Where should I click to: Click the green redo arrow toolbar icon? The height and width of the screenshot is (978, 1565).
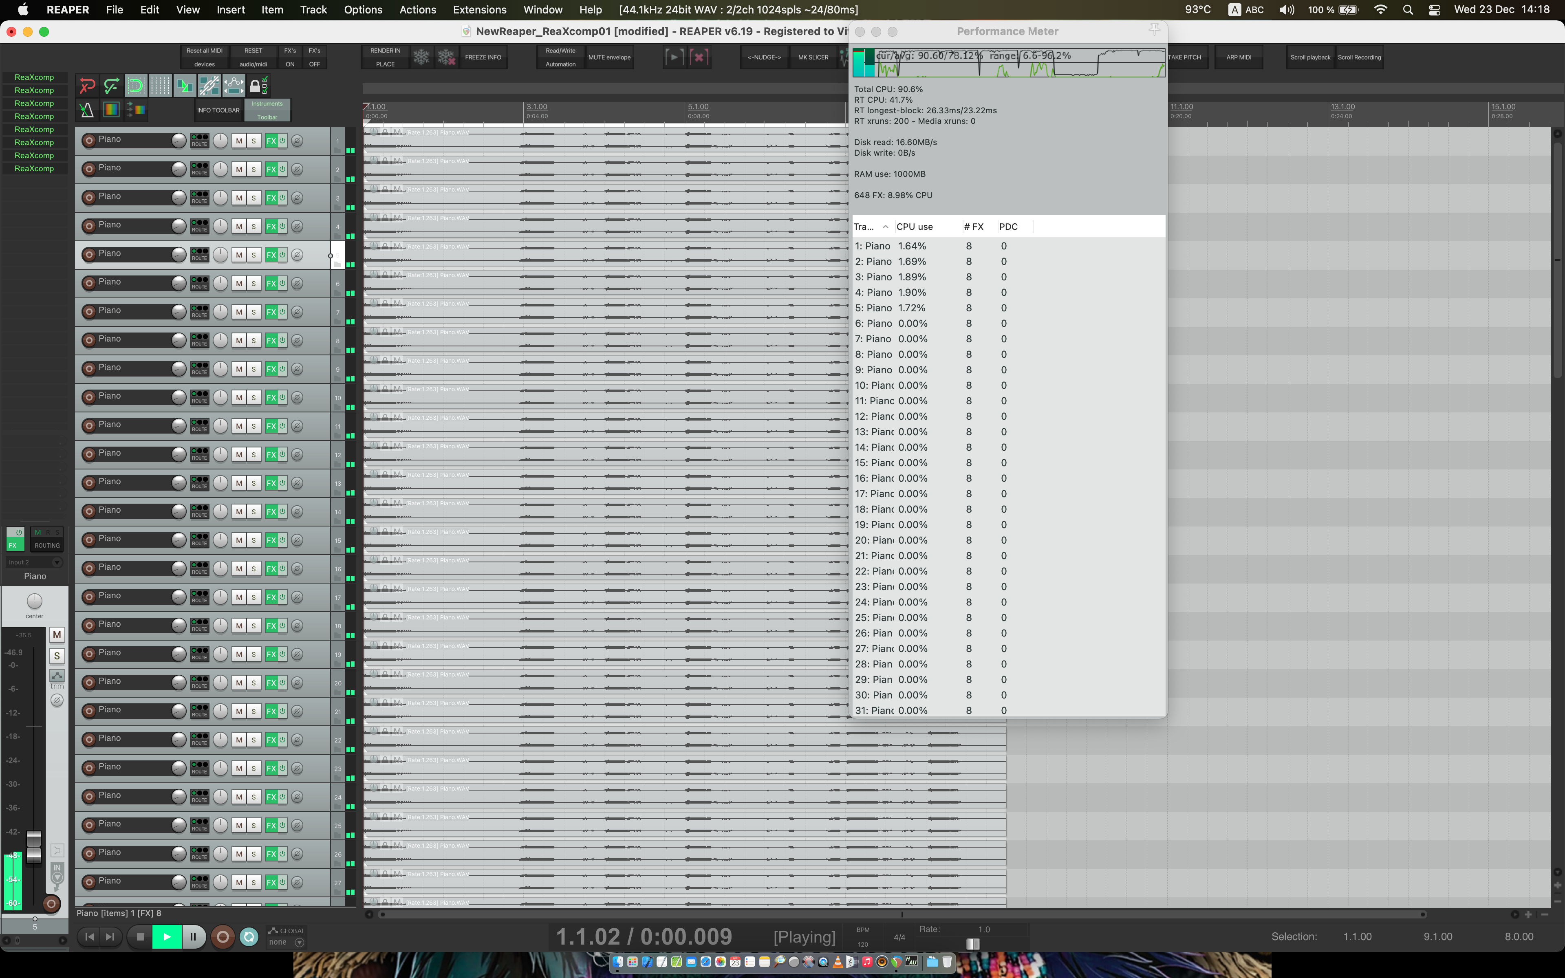[x=111, y=86]
